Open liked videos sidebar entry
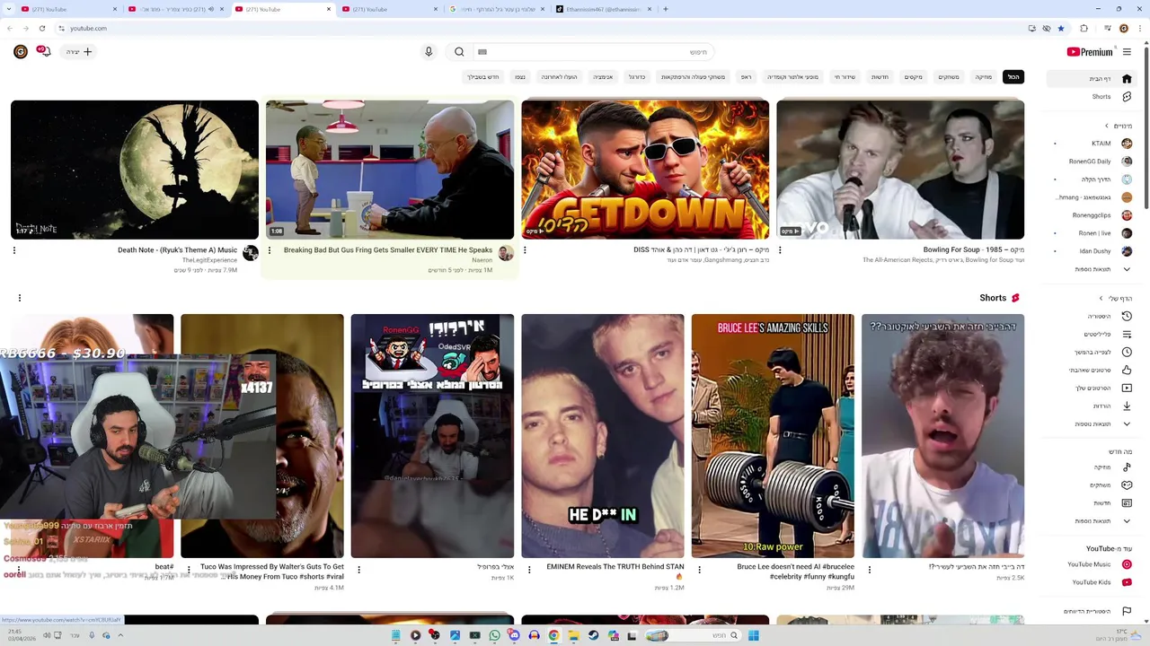This screenshot has height=646, width=1150. 1092,370
